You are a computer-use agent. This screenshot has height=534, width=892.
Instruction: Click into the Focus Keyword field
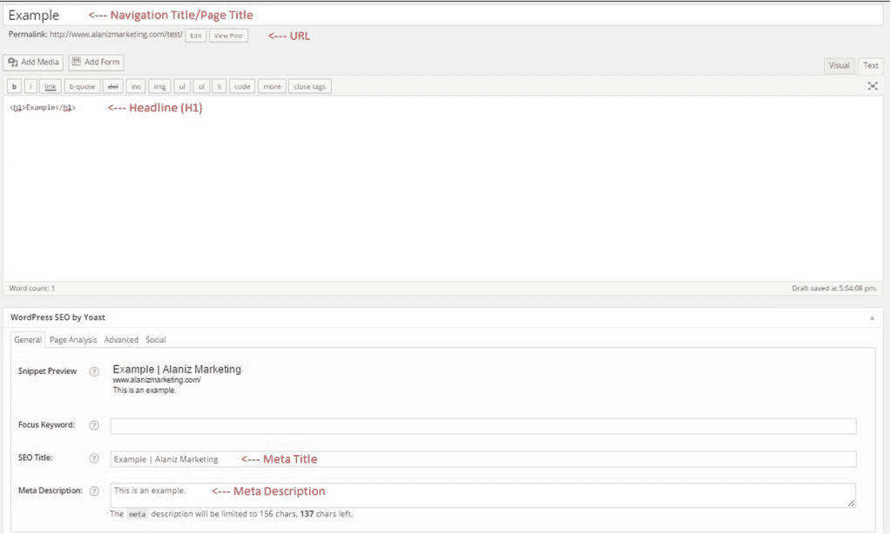(x=483, y=426)
